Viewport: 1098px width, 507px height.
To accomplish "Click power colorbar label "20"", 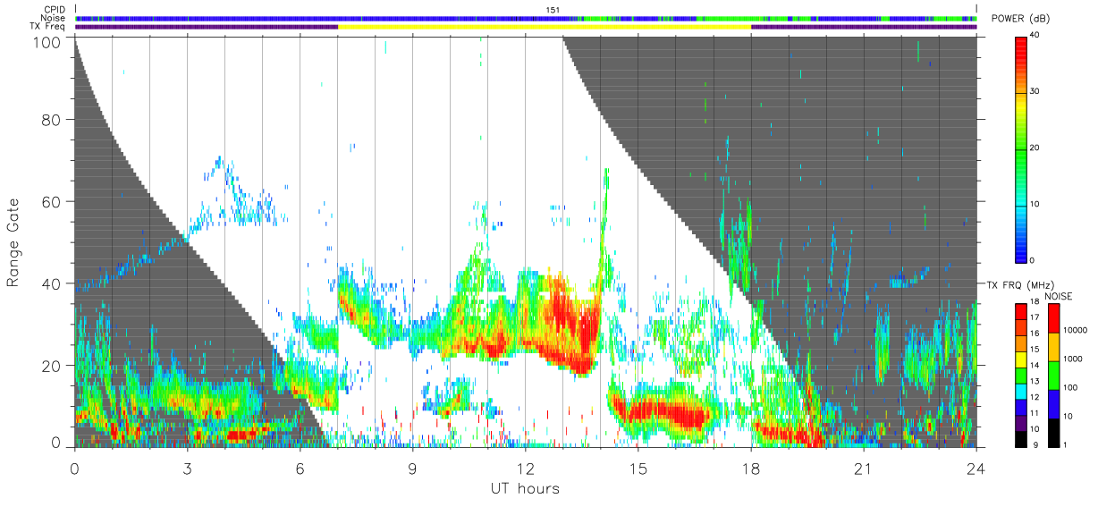I will coord(1035,148).
